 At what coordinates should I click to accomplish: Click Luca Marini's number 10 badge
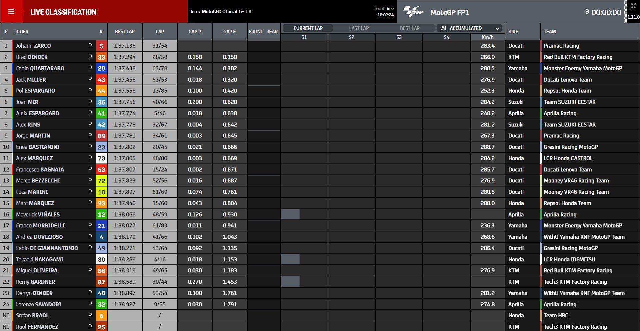(101, 192)
